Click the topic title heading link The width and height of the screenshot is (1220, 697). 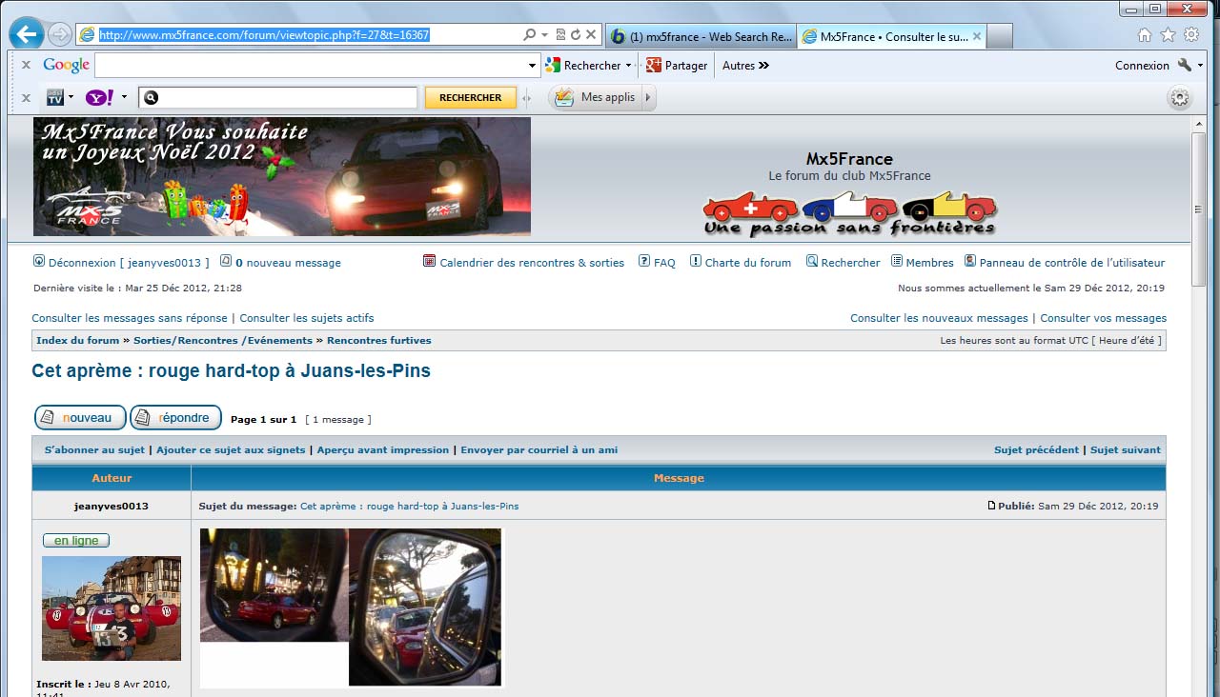[231, 371]
